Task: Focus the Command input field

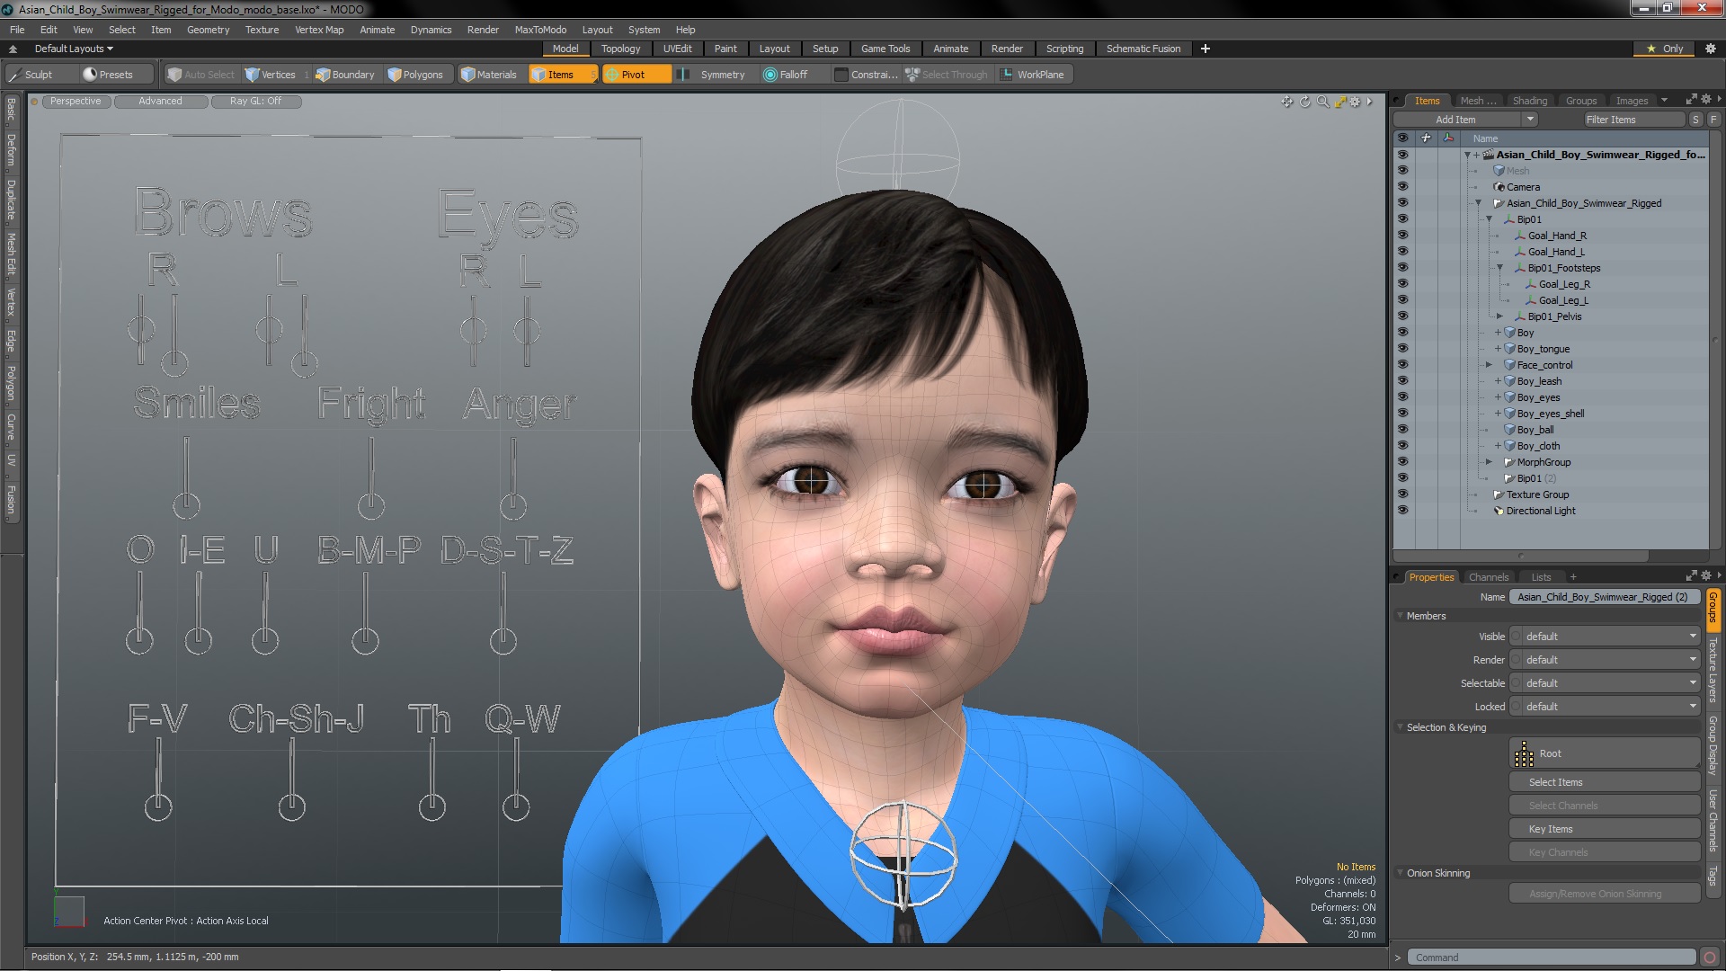Action: click(1552, 958)
